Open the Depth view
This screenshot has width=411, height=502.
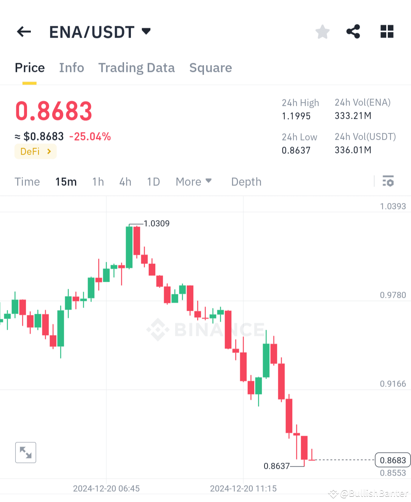click(x=246, y=182)
